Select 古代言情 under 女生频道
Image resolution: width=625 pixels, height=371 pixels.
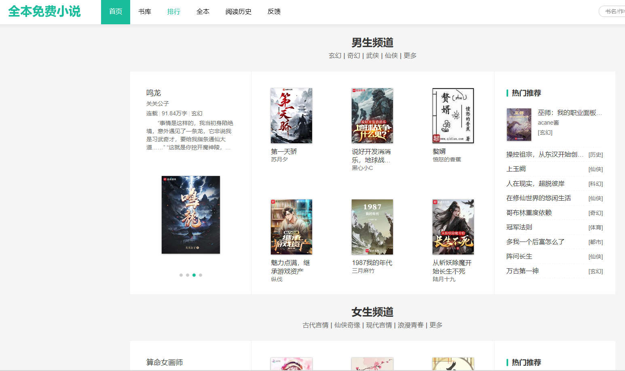(315, 325)
